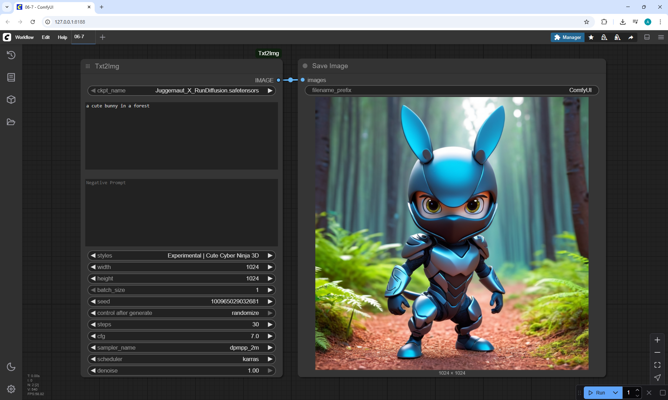Viewport: 668px width, 400px height.
Task: Click the share arrow icon in toolbar
Action: [631, 37]
